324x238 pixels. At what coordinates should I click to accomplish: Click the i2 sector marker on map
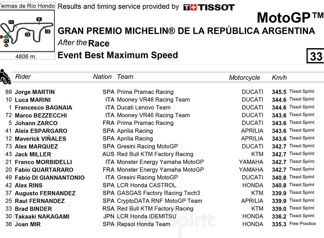tap(48, 32)
